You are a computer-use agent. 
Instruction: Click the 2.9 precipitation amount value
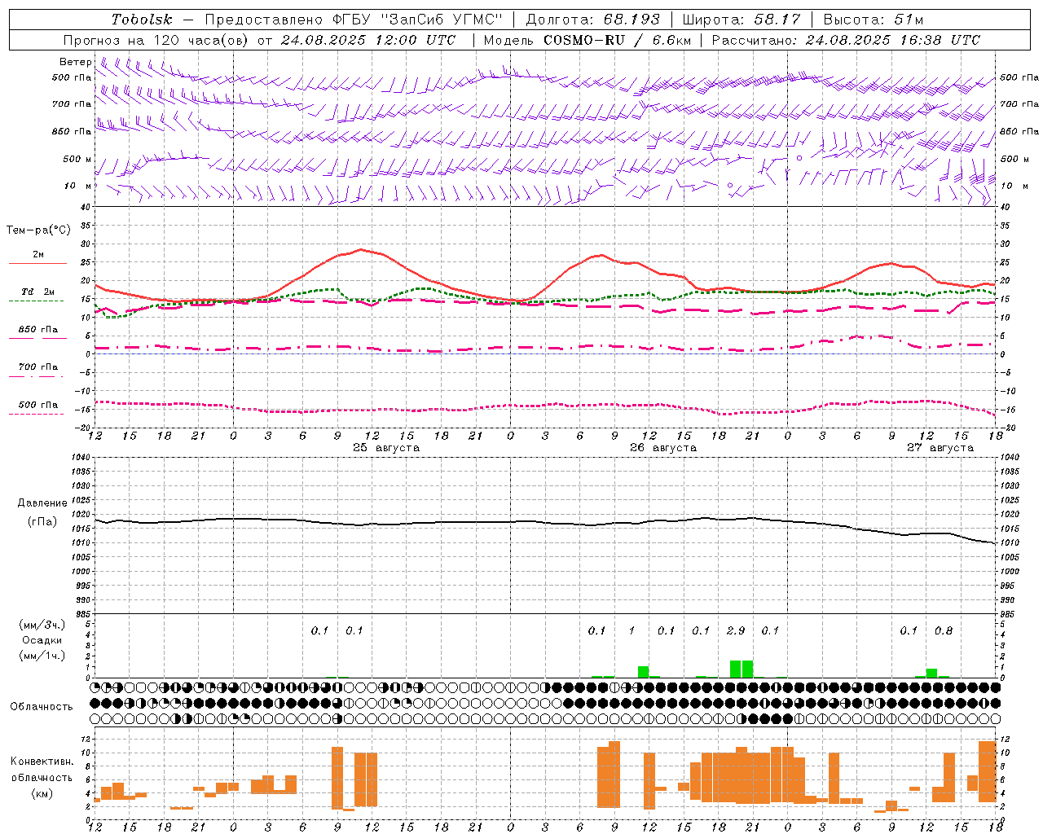tap(735, 630)
